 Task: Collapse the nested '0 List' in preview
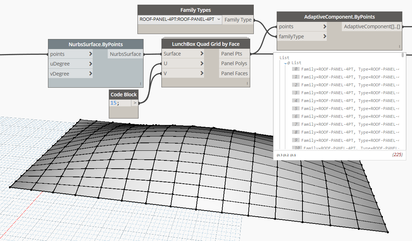286,63
